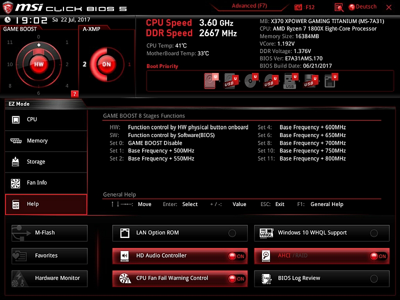Click the Favorites heart icon
Image resolution: width=400 pixels, height=300 pixels.
click(19, 255)
